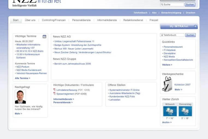Image resolution: width=208 pixels, height=139 pixels.
Task: Open the Start tab
Action: tap(16, 20)
